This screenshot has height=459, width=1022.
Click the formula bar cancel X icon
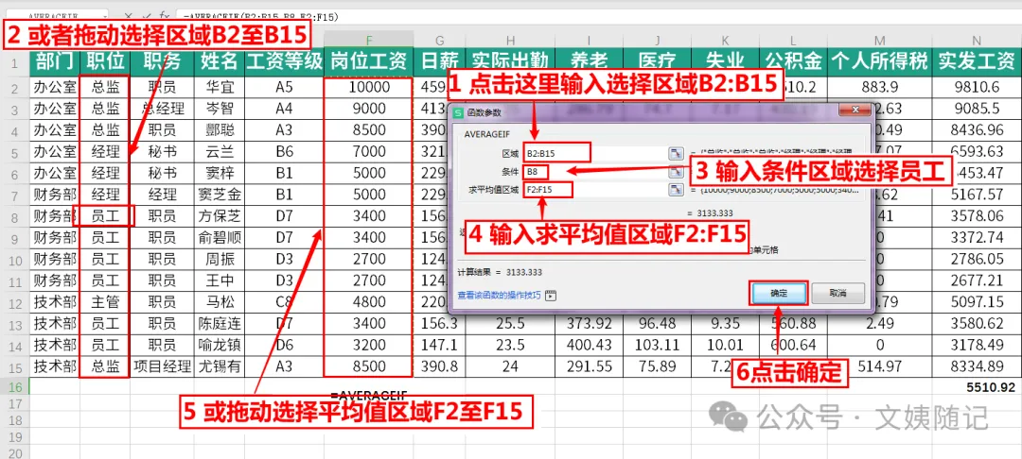pyautogui.click(x=129, y=16)
